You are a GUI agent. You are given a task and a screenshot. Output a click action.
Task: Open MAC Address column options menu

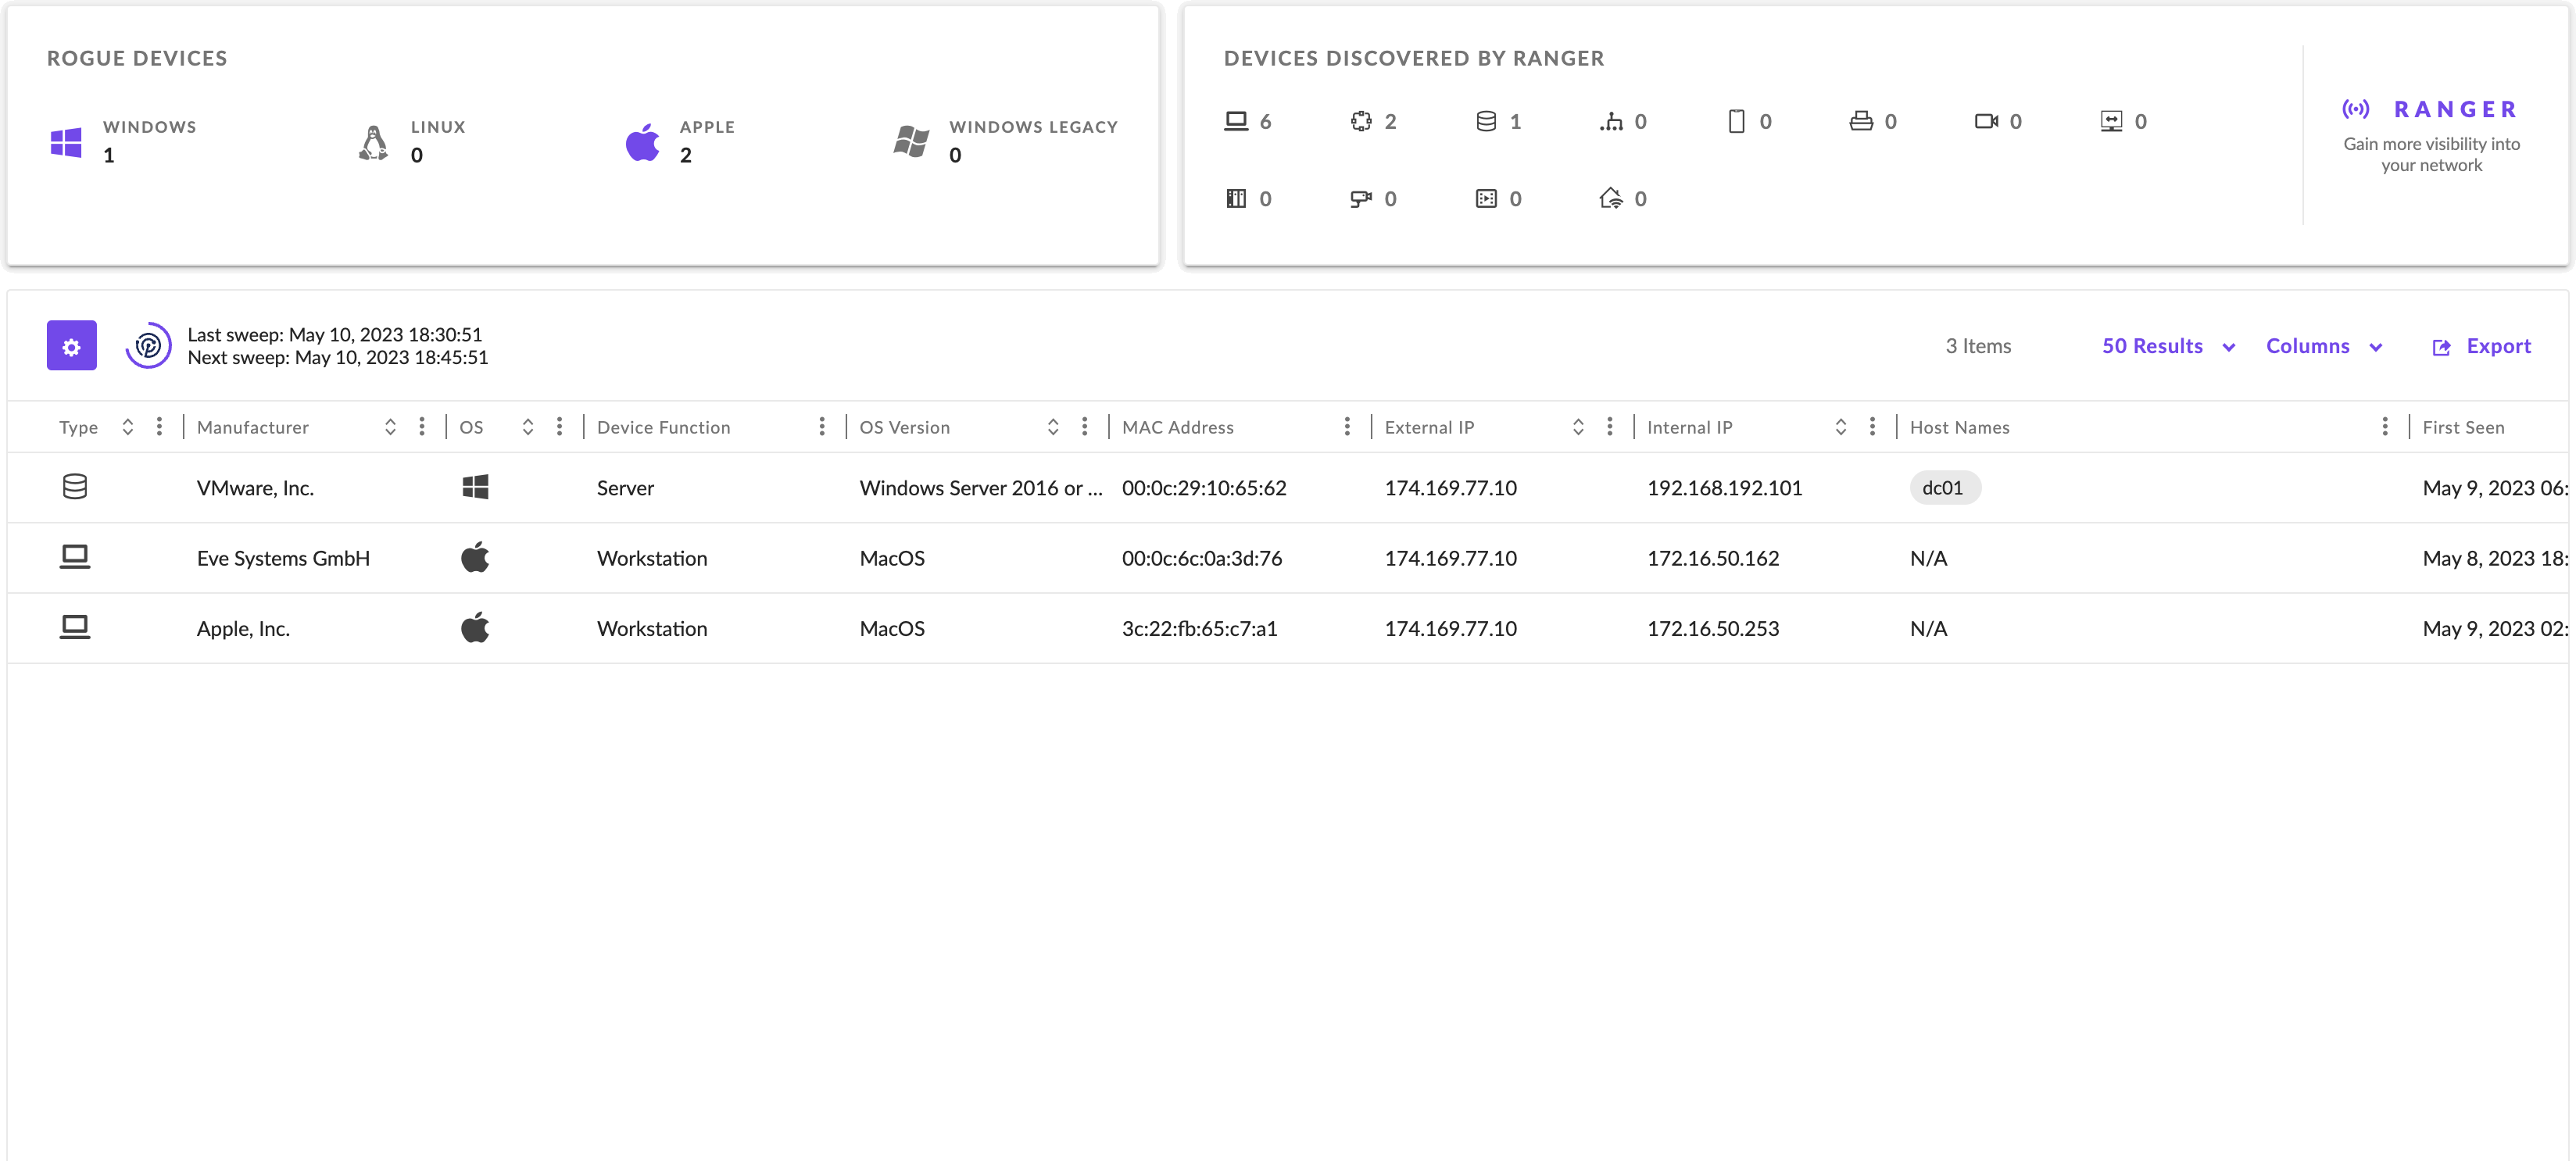coord(1347,427)
